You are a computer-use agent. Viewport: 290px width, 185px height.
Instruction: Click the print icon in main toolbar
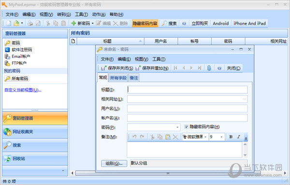[x=30, y=23]
